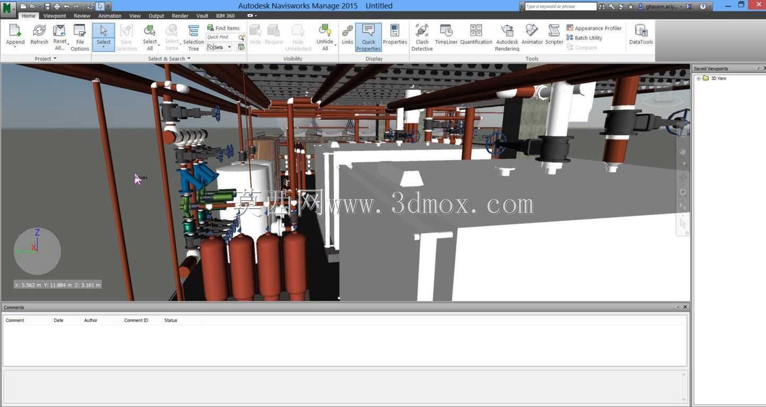Open the Quantification tool
Screen dimensions: 766x407
click(x=476, y=34)
